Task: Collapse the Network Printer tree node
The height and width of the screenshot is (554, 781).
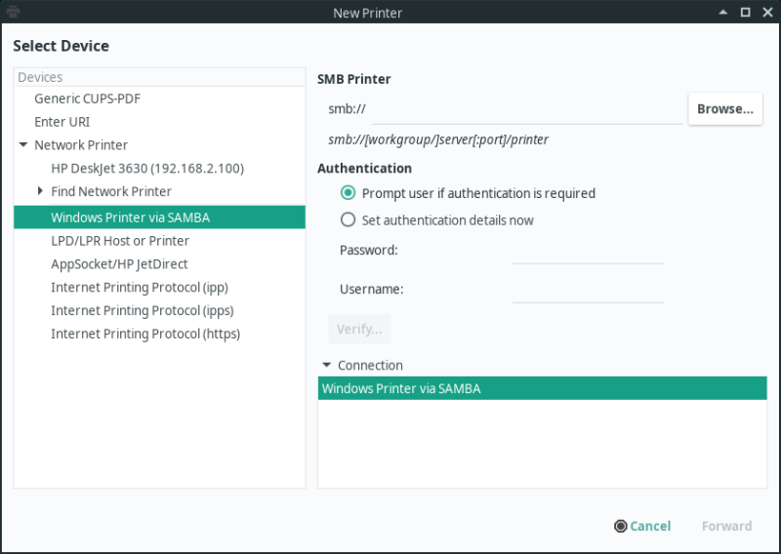Action: coord(23,145)
